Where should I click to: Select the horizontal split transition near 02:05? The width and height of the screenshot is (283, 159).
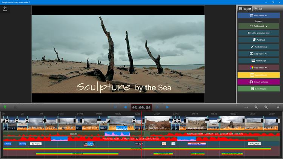pyautogui.click(x=99, y=121)
